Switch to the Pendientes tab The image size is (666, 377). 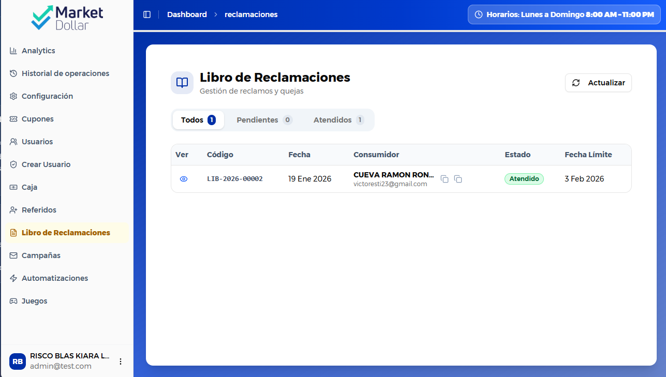[x=264, y=120]
